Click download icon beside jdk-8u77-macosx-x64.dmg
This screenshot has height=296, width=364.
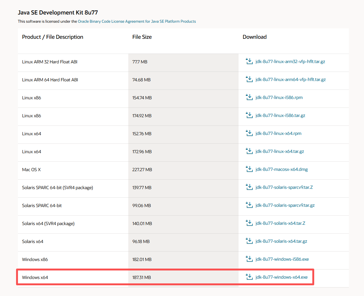tap(249, 169)
